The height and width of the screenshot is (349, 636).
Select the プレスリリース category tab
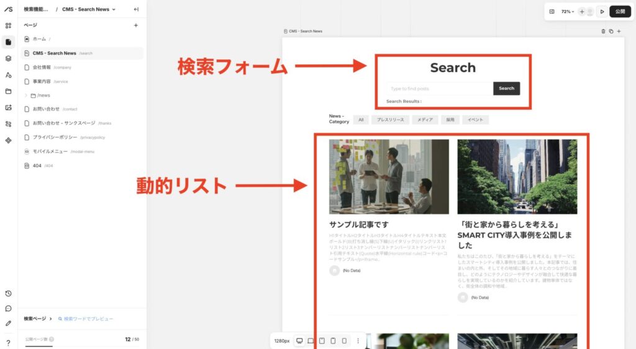tap(390, 120)
